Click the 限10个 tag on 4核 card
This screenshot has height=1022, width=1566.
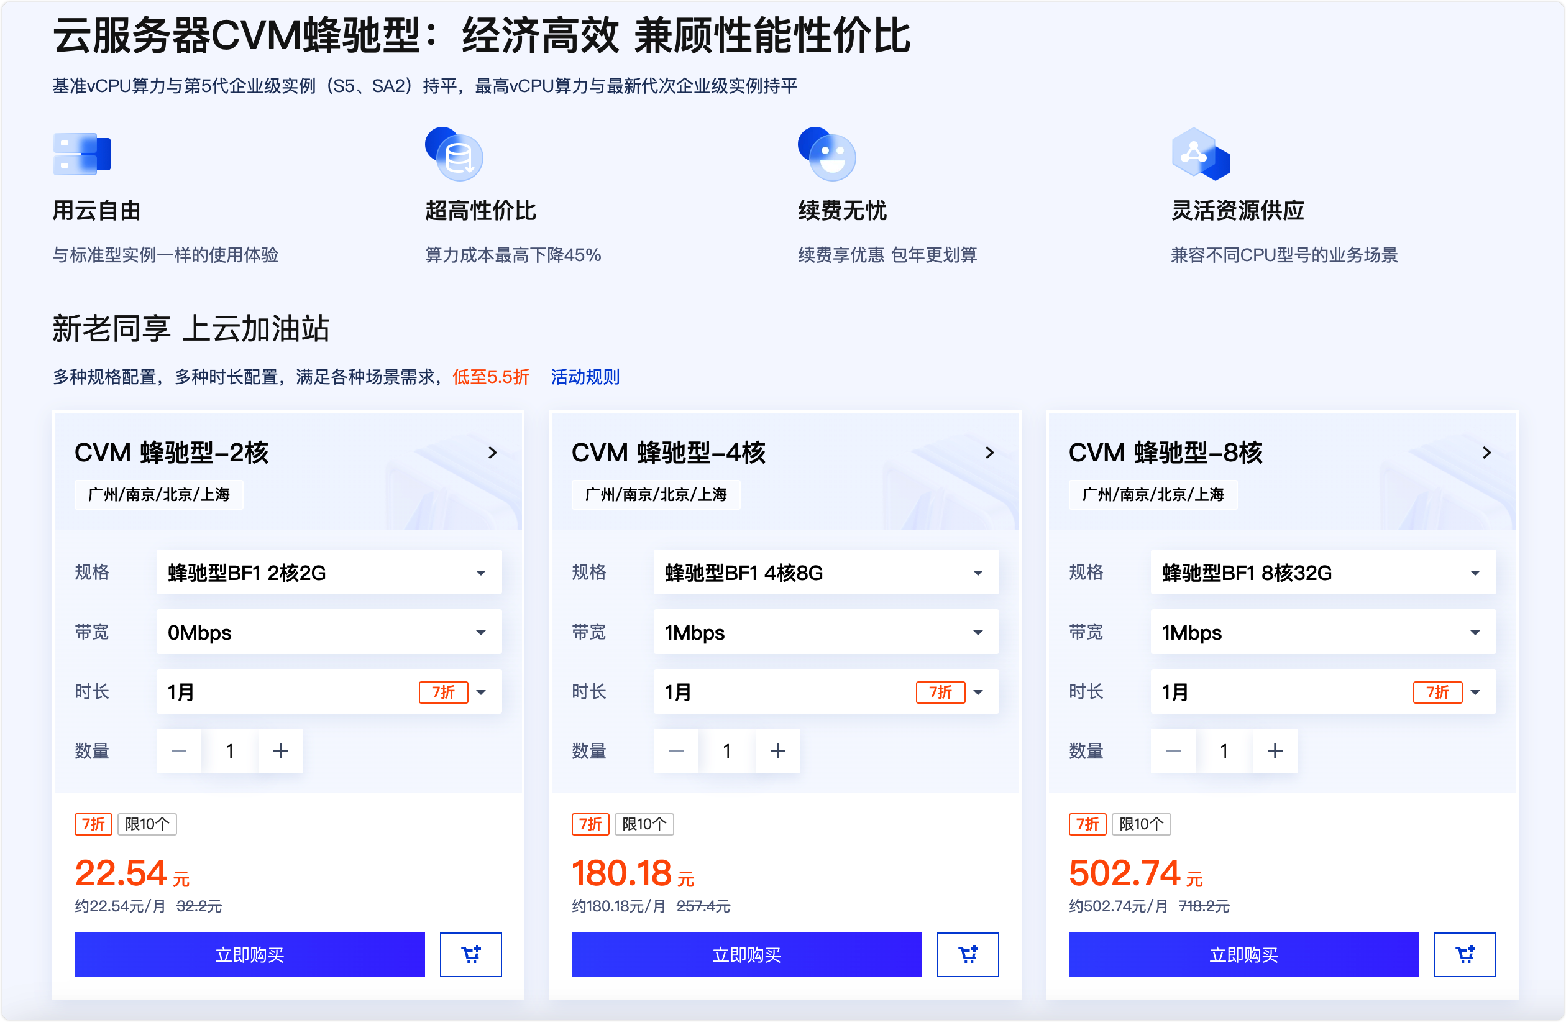tap(645, 824)
